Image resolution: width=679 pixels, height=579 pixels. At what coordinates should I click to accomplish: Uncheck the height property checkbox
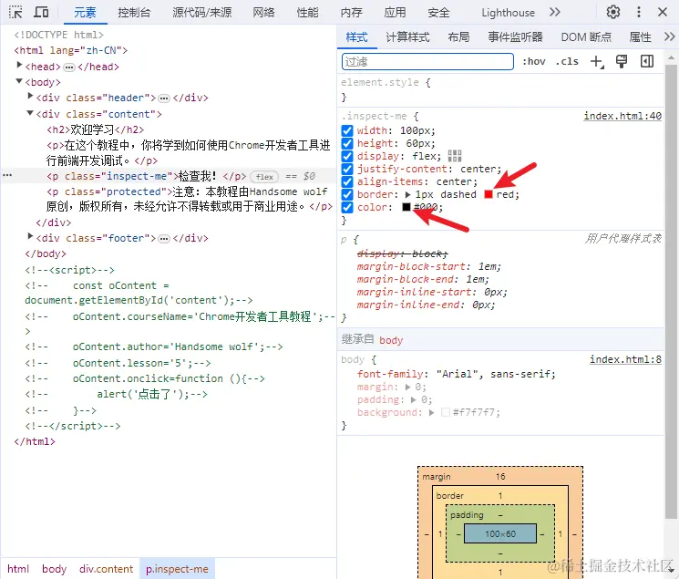coord(347,143)
